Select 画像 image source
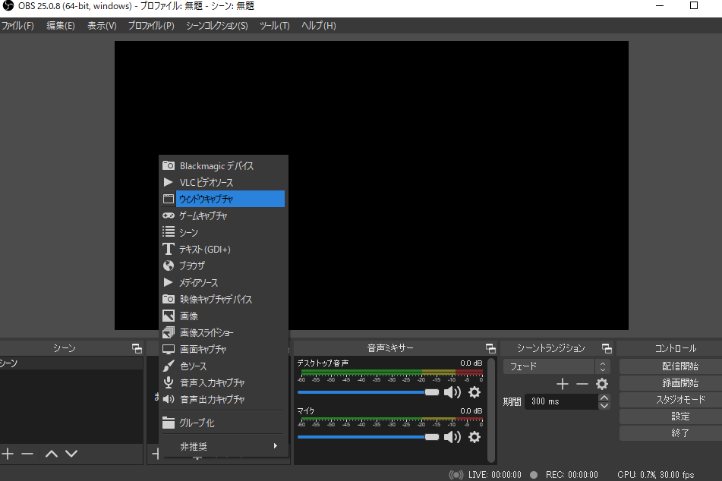This screenshot has width=722, height=481. tap(223, 316)
